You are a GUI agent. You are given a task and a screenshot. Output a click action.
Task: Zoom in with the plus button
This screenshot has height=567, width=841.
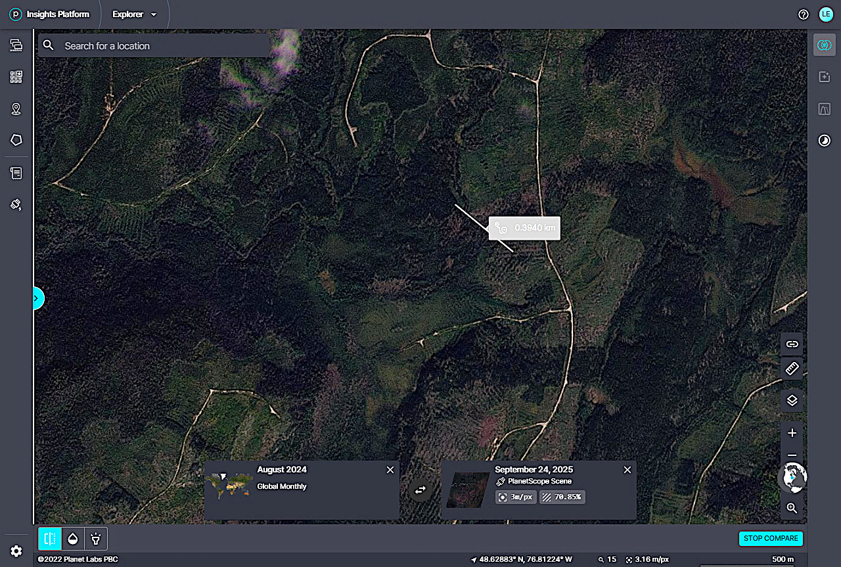[792, 433]
